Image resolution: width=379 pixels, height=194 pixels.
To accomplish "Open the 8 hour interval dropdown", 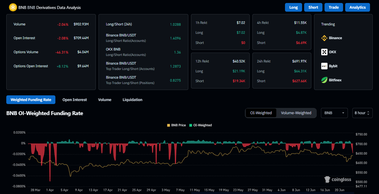I will point(362,113).
